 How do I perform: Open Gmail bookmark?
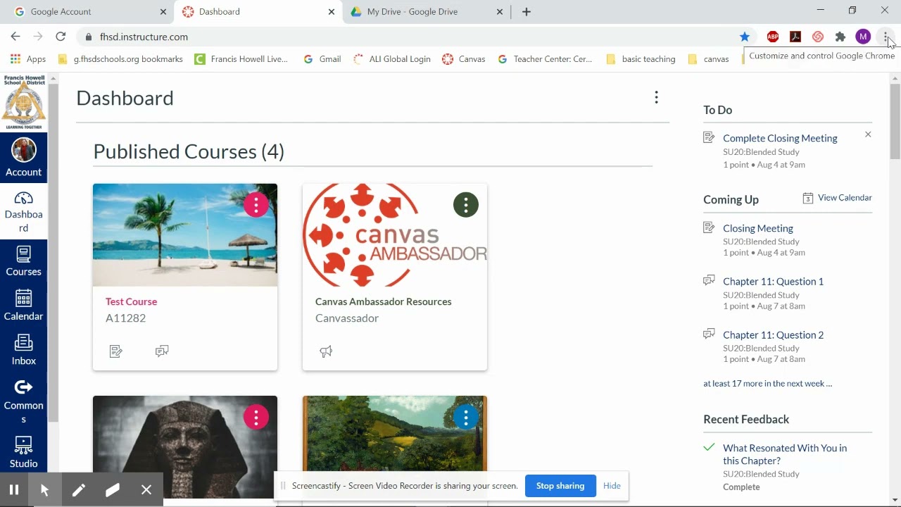click(x=322, y=59)
